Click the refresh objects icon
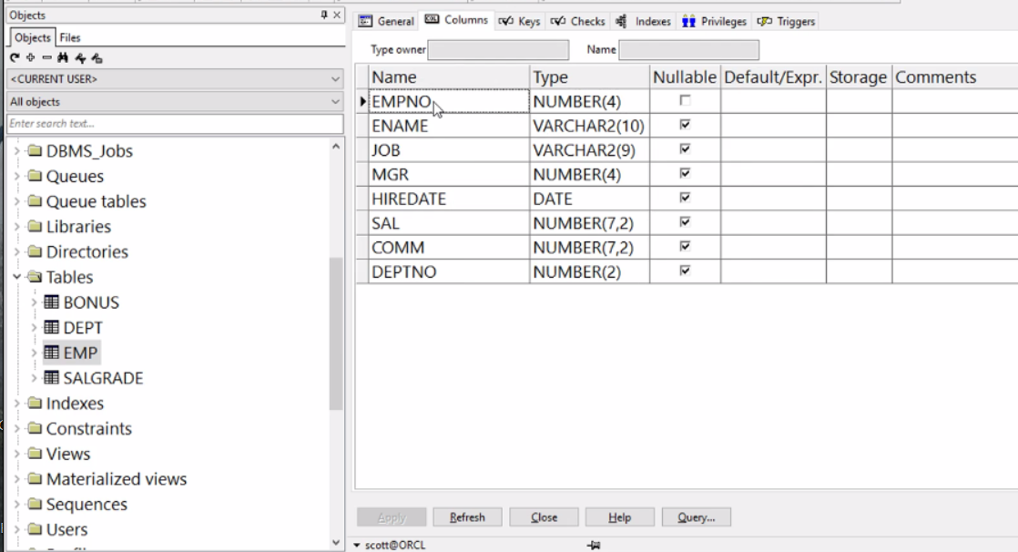 (15, 57)
